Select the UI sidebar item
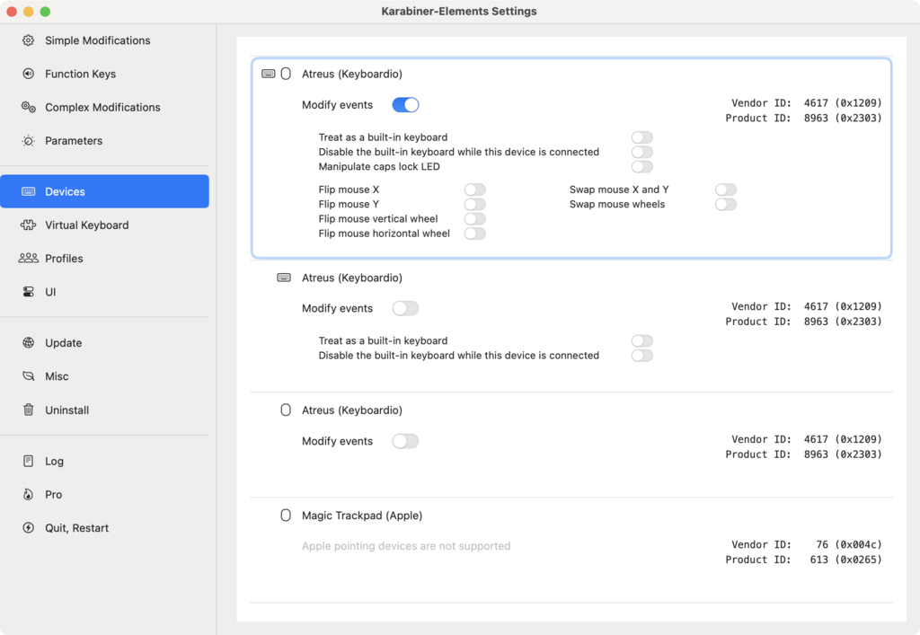 click(x=104, y=292)
